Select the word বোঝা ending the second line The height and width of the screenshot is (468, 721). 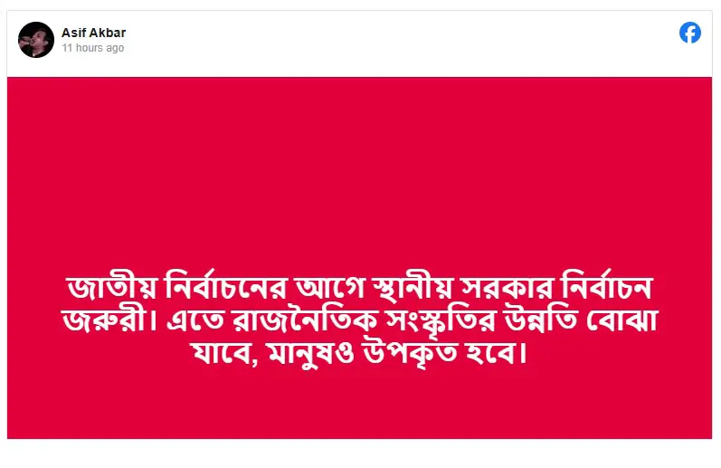tap(621, 320)
